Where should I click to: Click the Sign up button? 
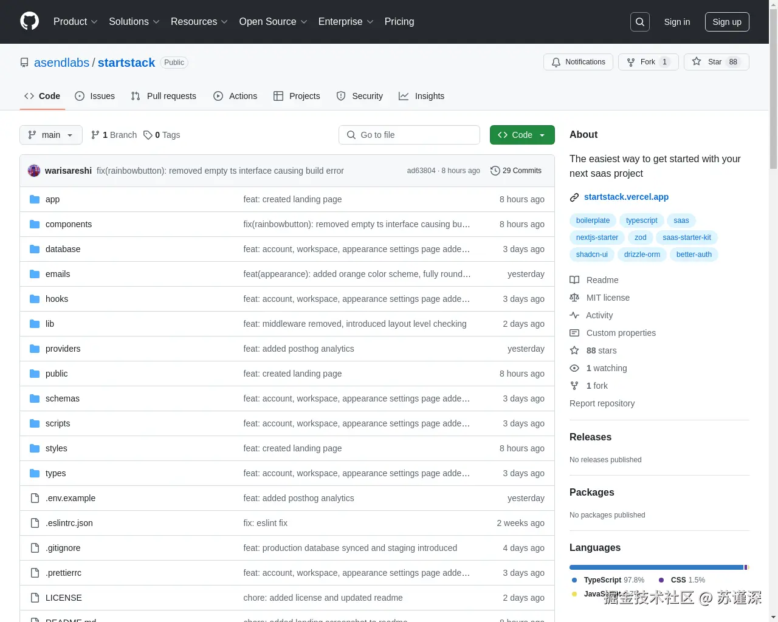point(727,22)
